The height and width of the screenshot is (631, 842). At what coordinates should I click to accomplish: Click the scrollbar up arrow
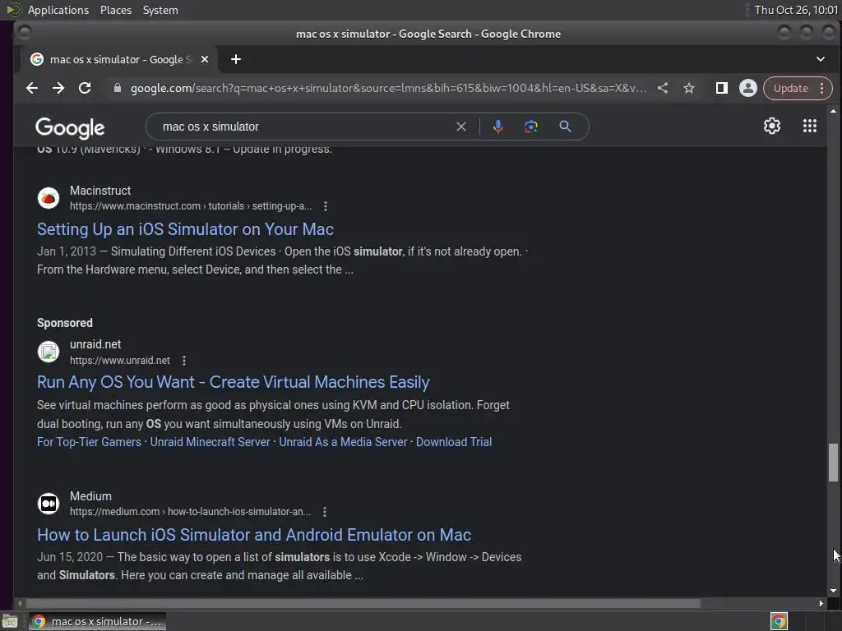click(833, 111)
